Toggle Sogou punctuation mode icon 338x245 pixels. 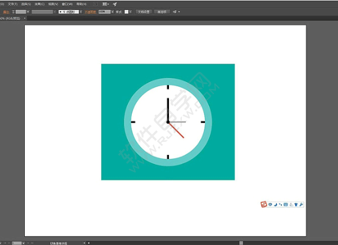point(281,204)
